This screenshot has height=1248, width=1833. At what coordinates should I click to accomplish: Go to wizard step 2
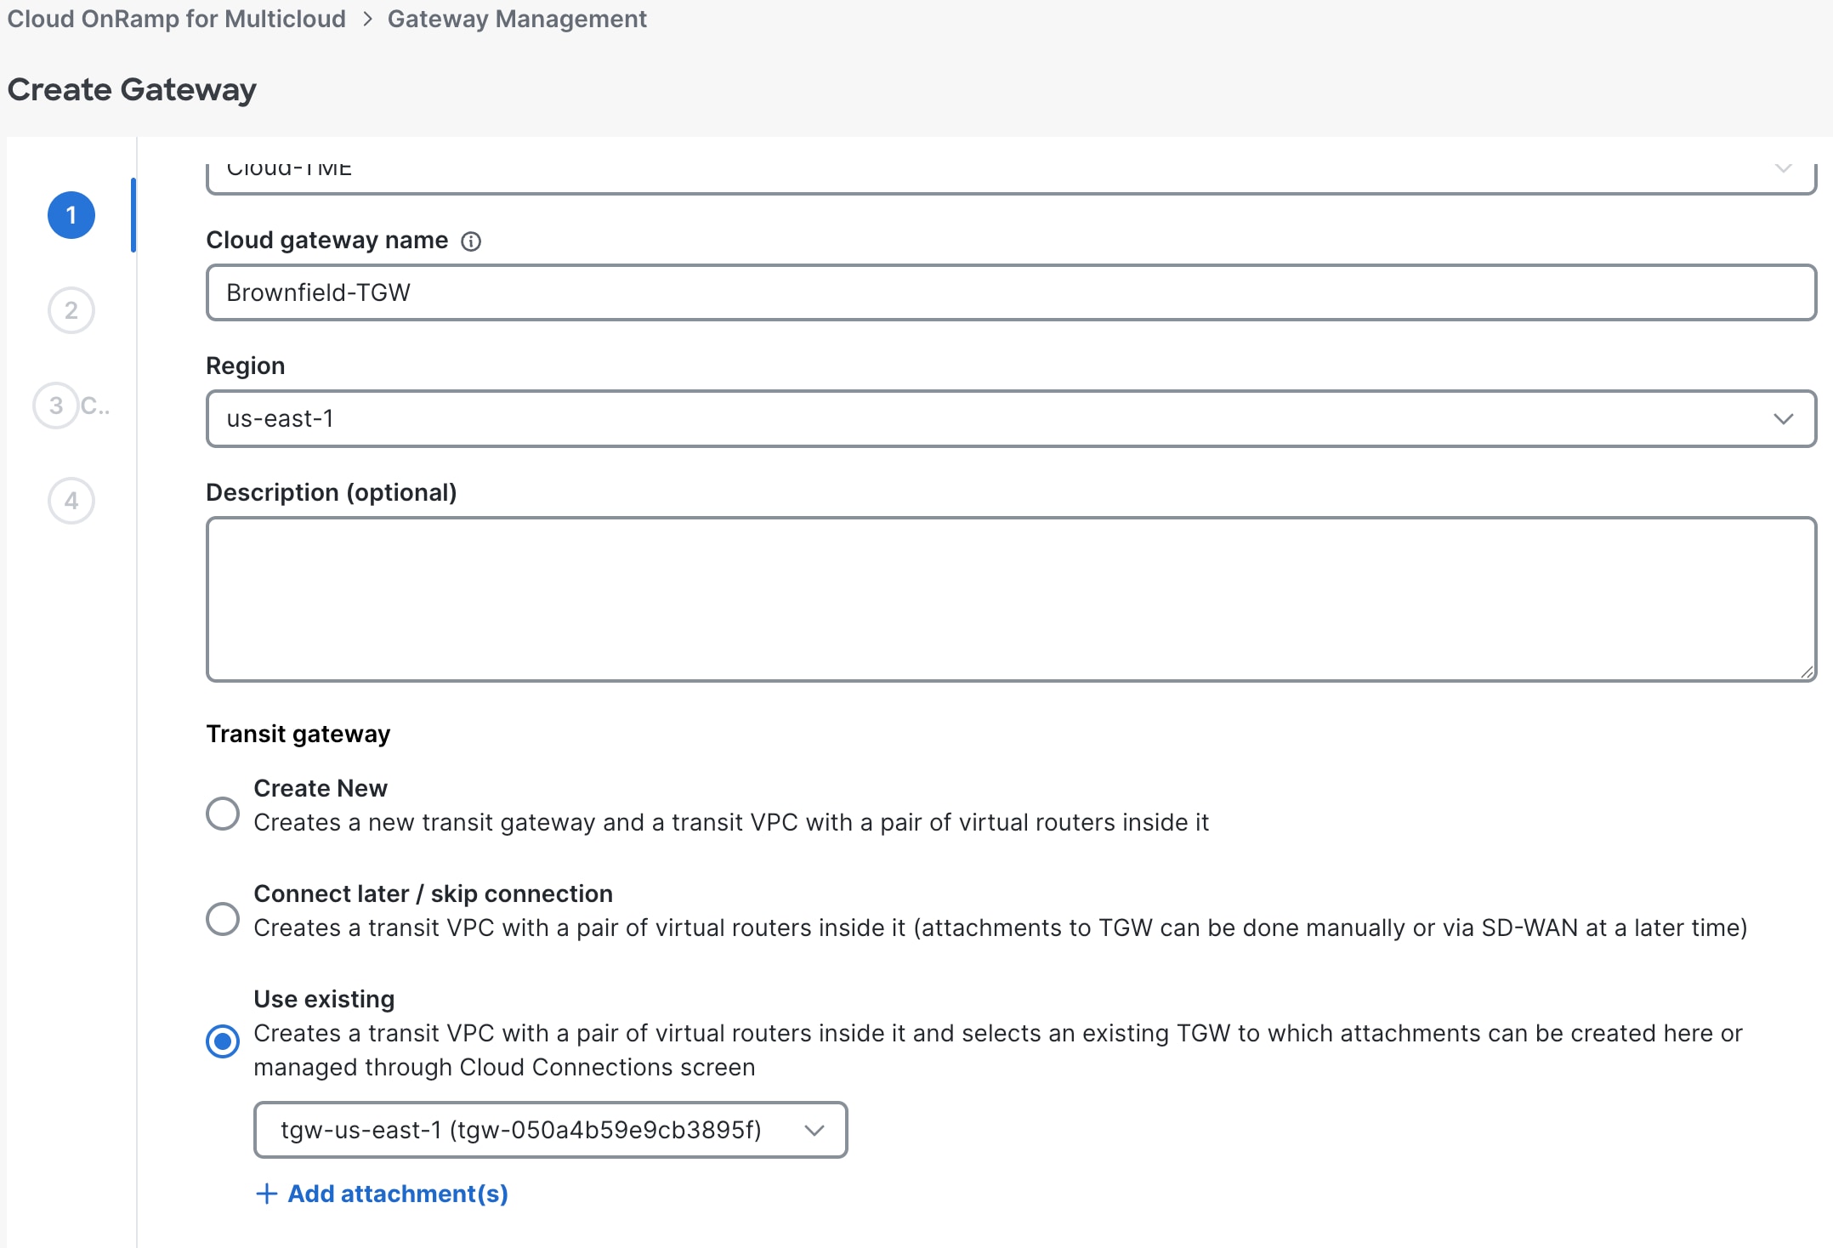pyautogui.click(x=71, y=310)
